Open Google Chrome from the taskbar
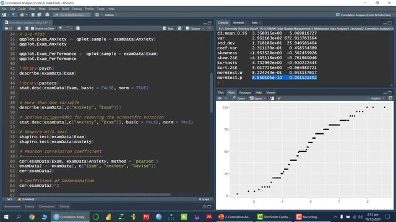This screenshot has width=396, height=222. (32, 216)
